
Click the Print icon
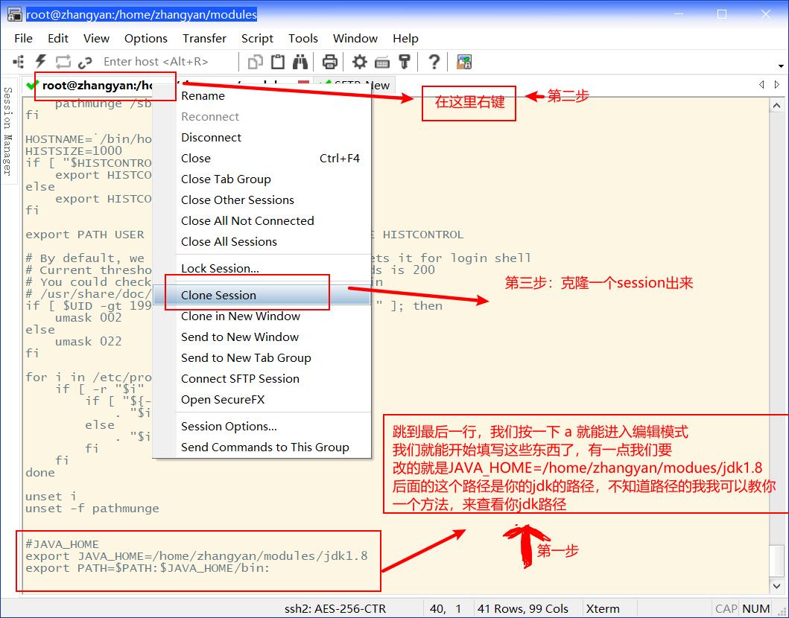pyautogui.click(x=330, y=62)
